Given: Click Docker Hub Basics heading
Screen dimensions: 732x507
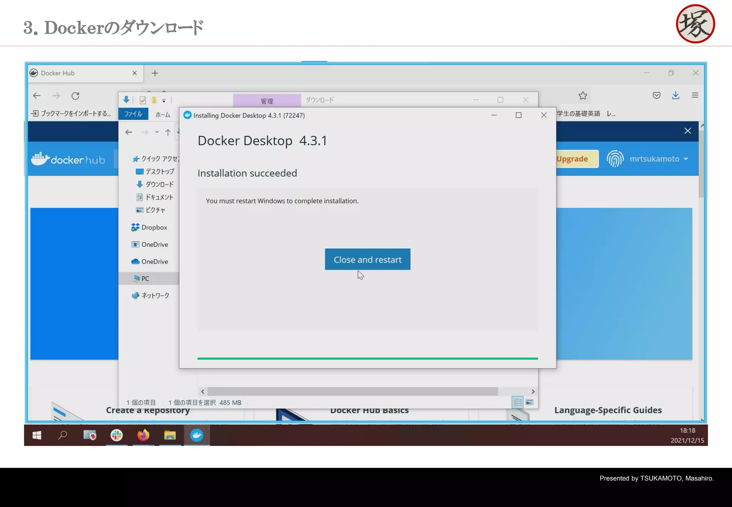Looking at the screenshot, I should pyautogui.click(x=369, y=411).
